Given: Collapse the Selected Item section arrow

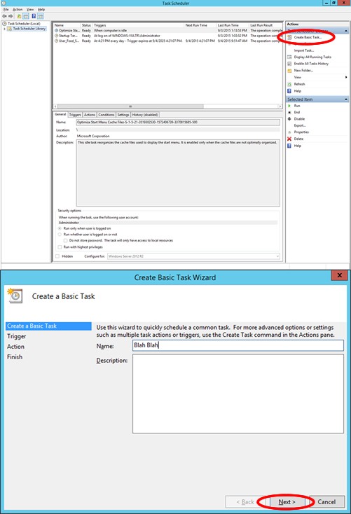Looking at the screenshot, I should click(346, 99).
